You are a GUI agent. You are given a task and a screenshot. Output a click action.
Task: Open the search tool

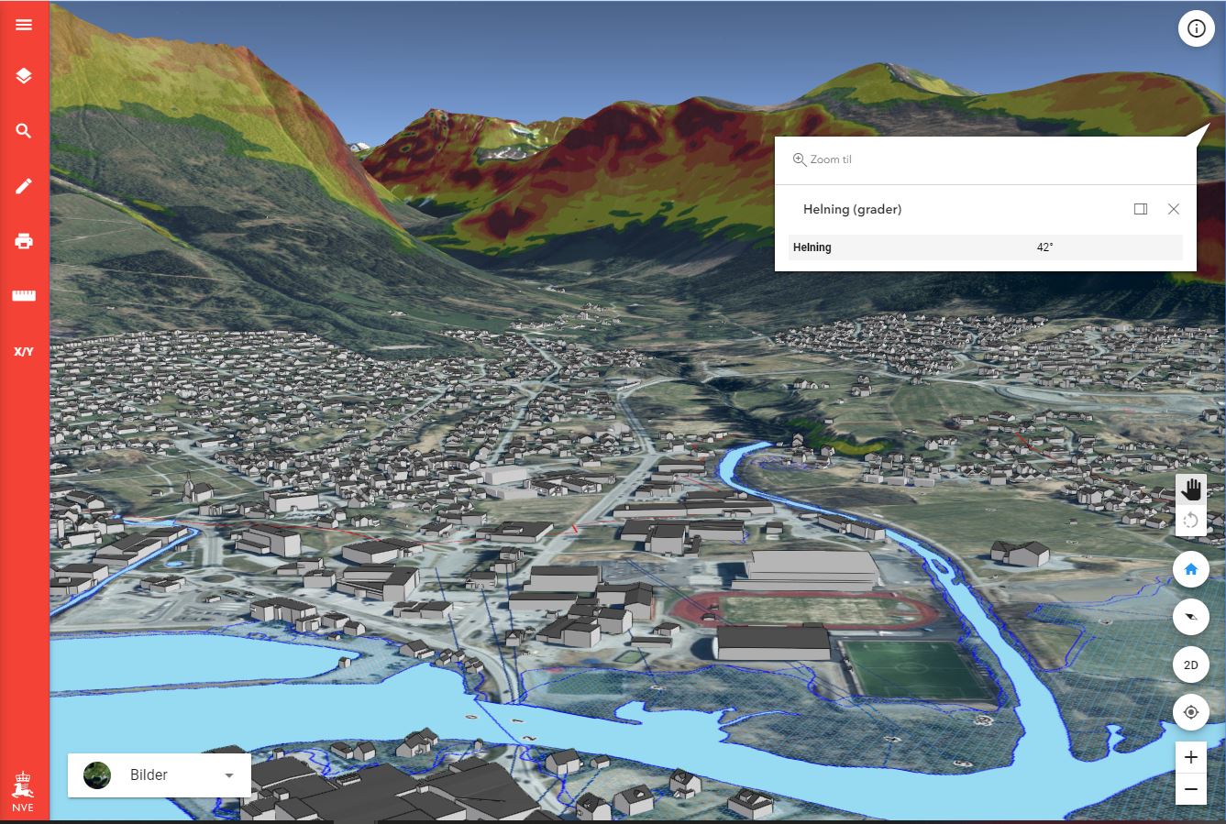click(x=24, y=131)
